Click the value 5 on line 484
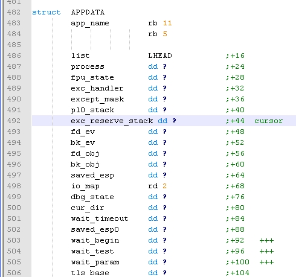This screenshot has height=277, width=296. tap(165, 34)
